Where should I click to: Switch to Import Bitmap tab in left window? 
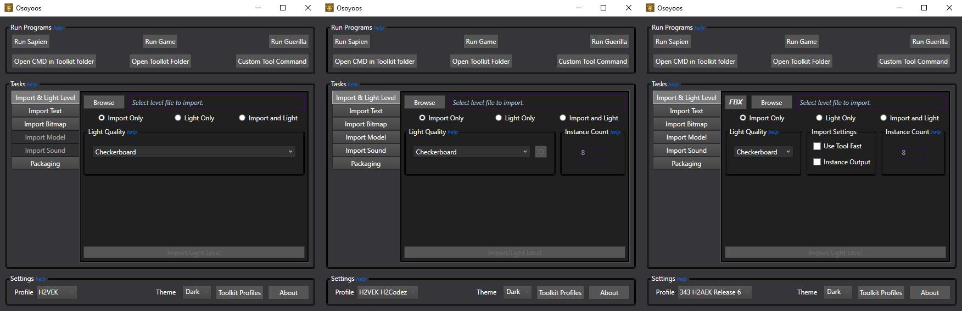(x=46, y=124)
